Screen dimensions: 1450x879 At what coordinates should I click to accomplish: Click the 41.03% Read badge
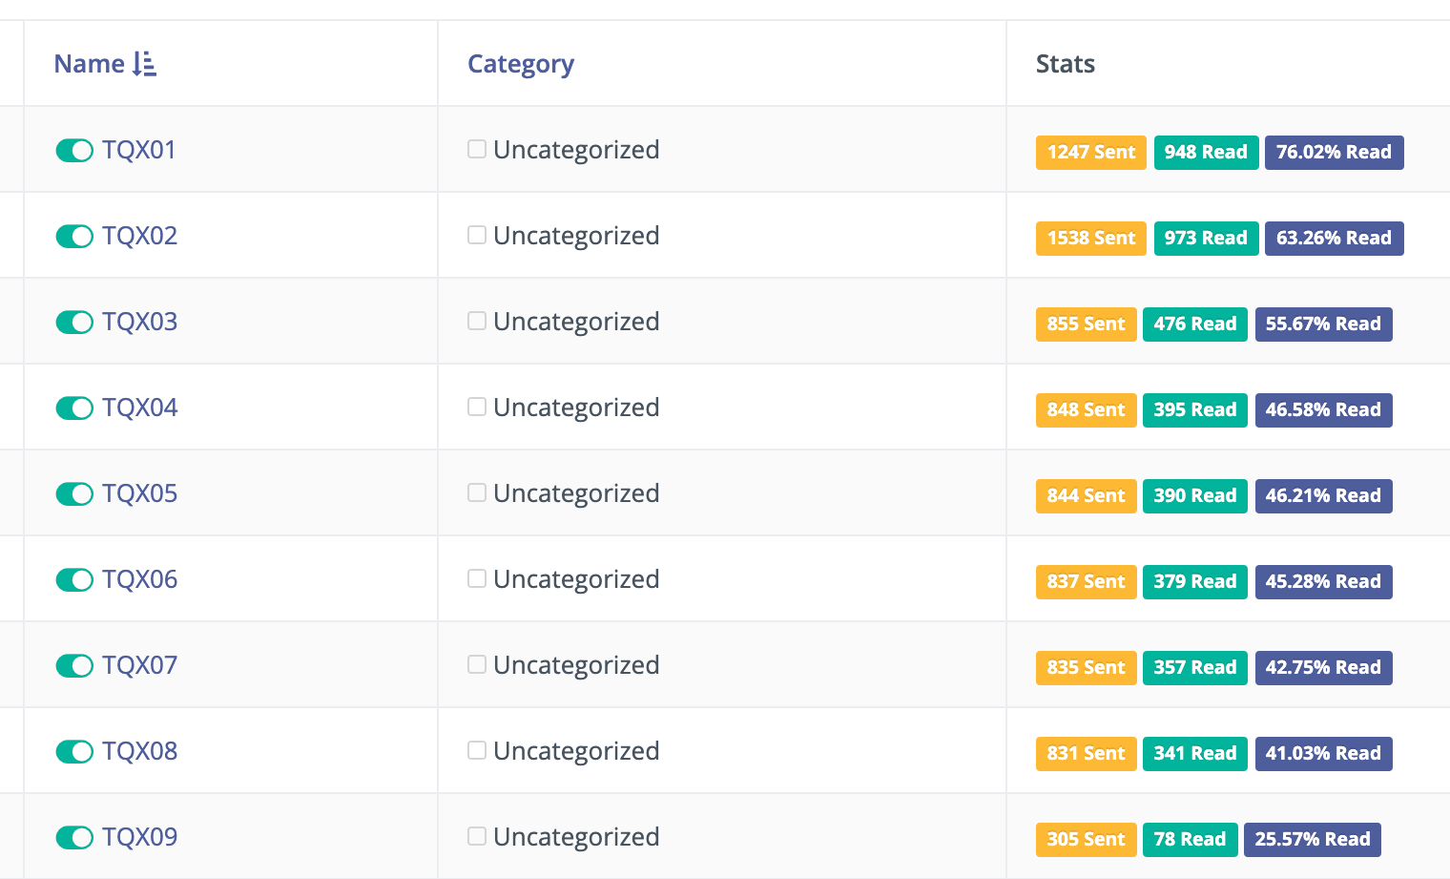(x=1323, y=754)
